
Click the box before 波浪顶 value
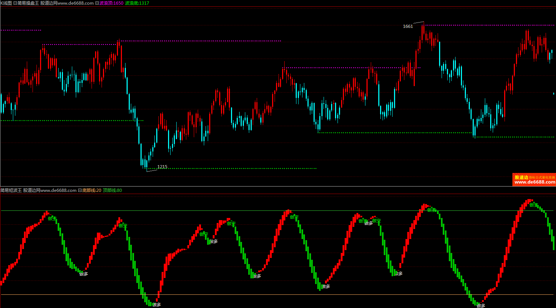pos(97,3)
